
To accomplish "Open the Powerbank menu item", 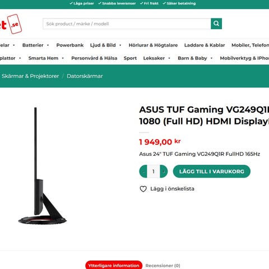I will [70, 45].
